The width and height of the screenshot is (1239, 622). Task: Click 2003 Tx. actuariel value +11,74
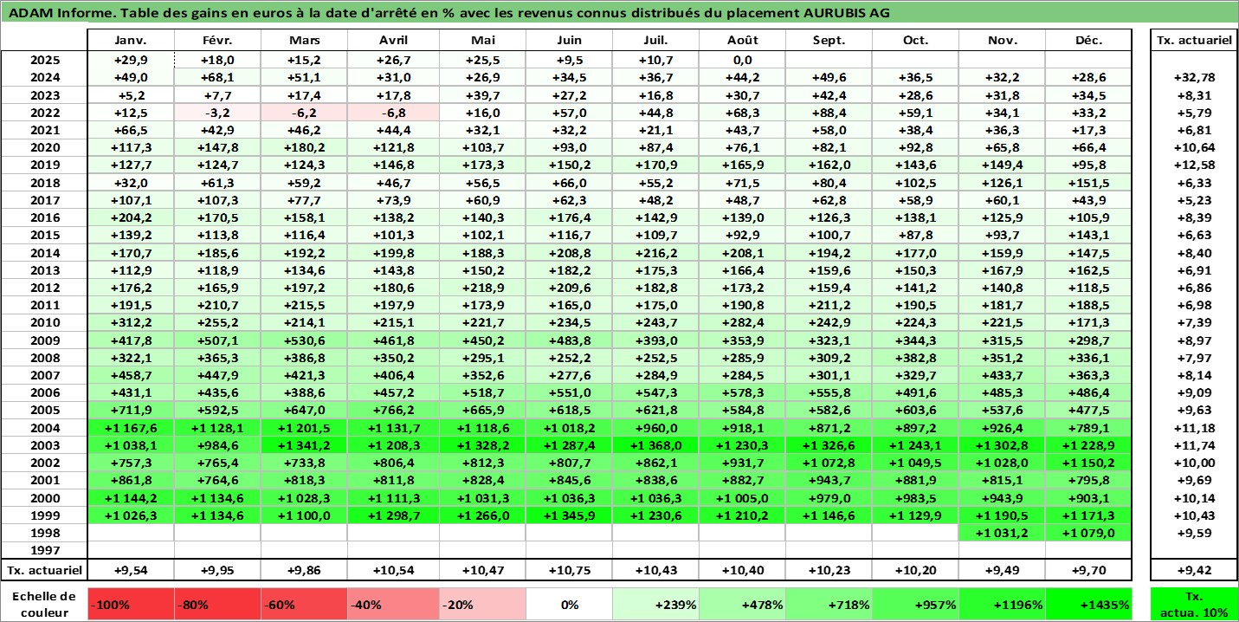(x=1193, y=445)
